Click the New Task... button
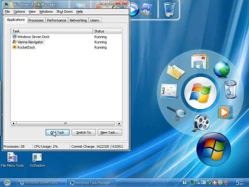Screen dimensions: 249x187 110,132
